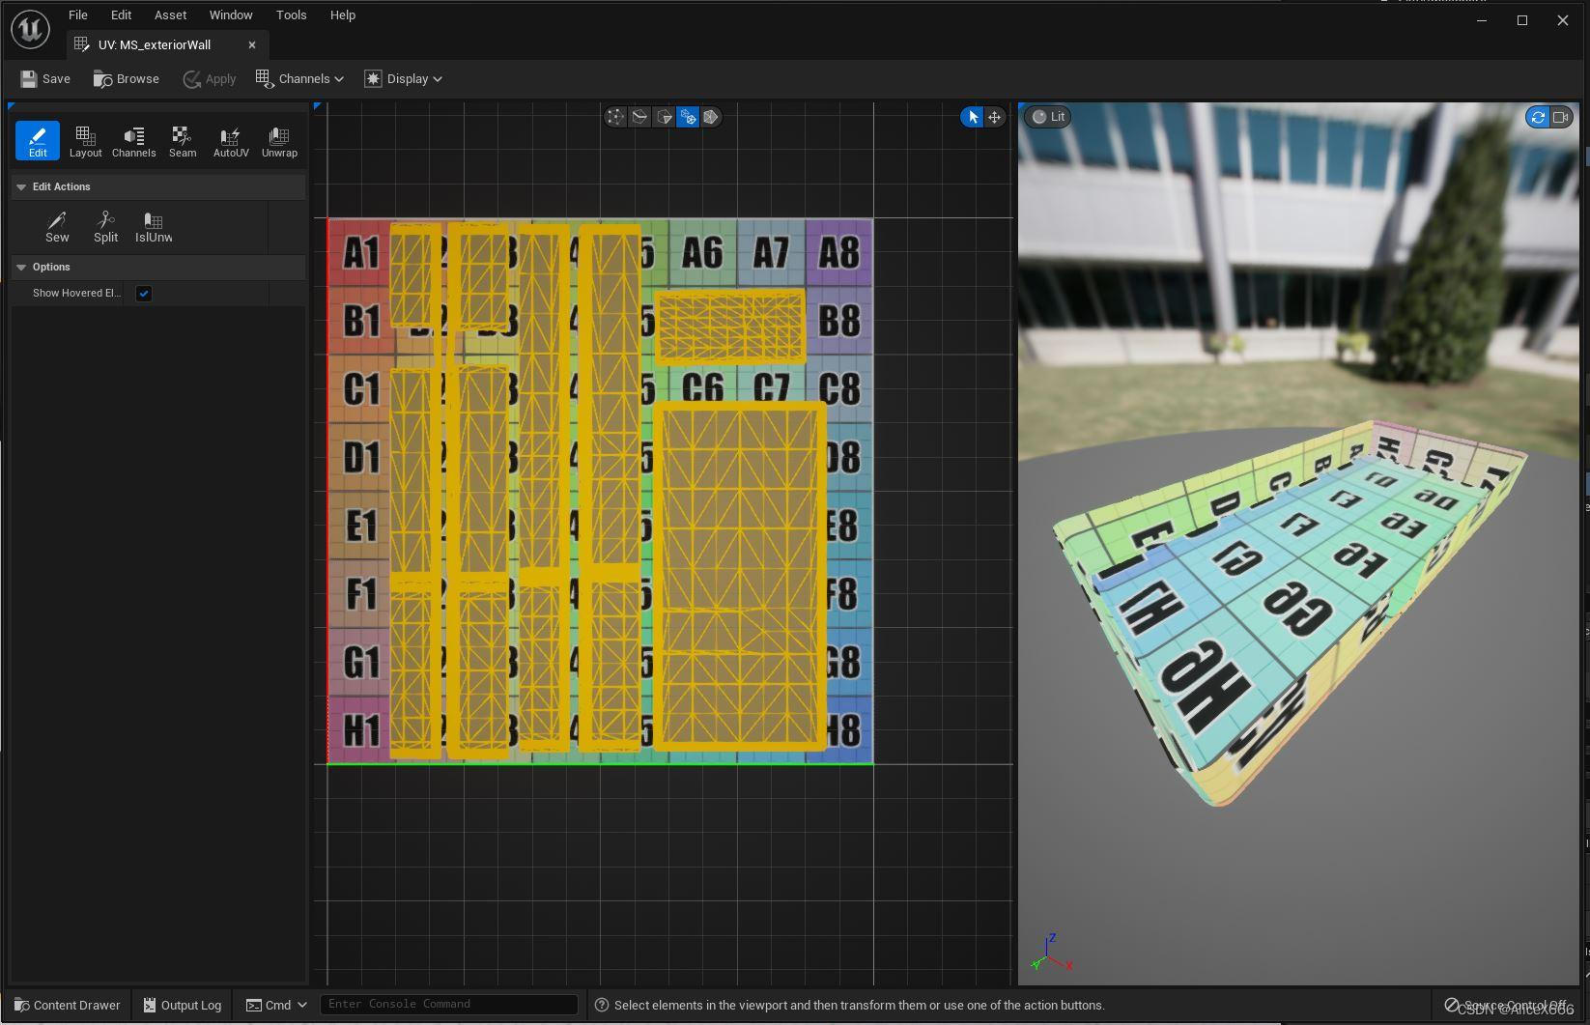Switch to triangle selection mode
Image resolution: width=1590 pixels, height=1025 pixels.
pyautogui.click(x=664, y=117)
